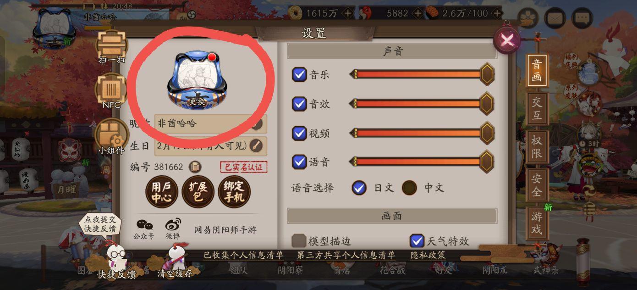The height and width of the screenshot is (290, 637).
Task: Open the 用戶中心 user center button
Action: click(162, 192)
